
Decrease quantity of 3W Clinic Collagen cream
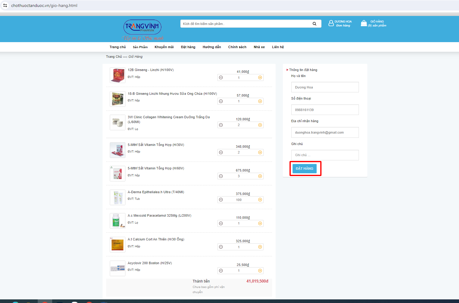pos(221,125)
